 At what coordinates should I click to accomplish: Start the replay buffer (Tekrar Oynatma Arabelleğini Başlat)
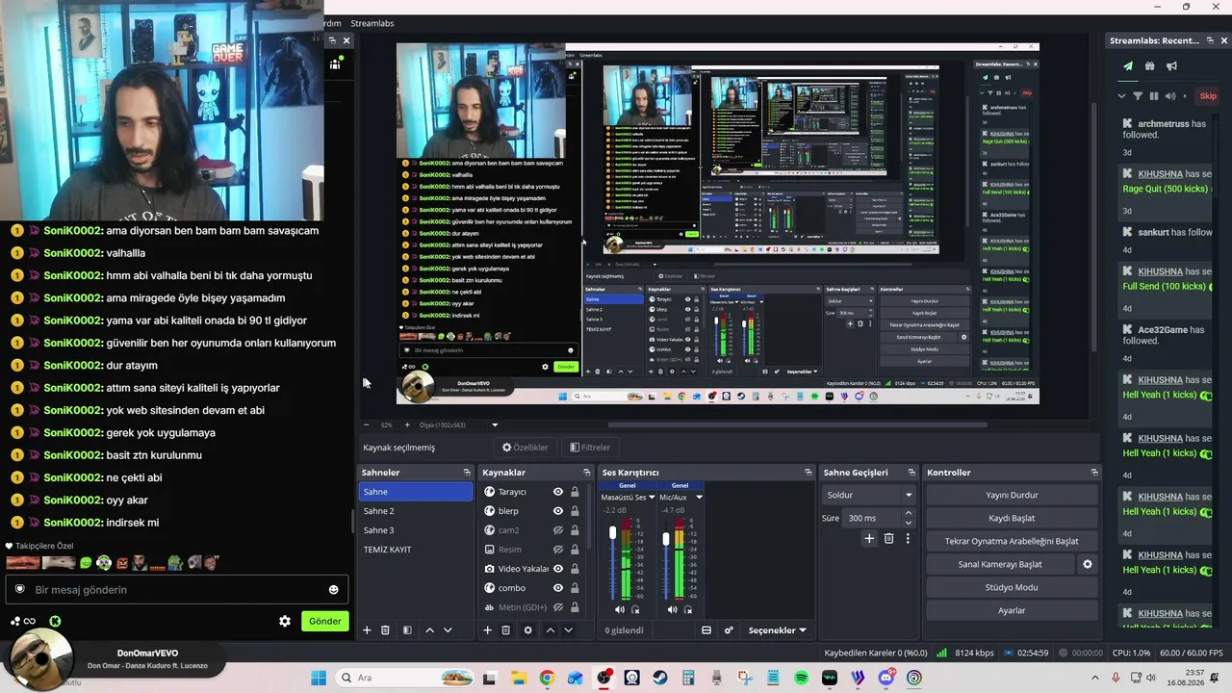tap(1012, 541)
